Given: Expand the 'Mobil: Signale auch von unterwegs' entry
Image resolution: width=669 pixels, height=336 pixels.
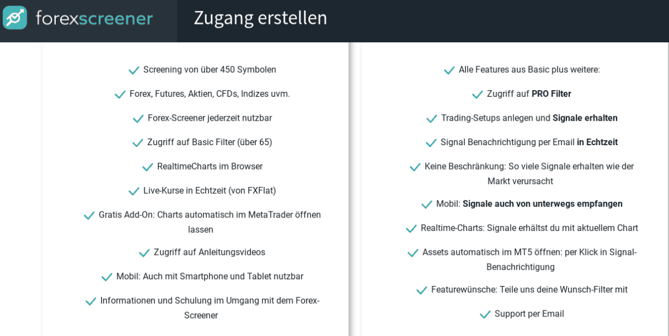Looking at the screenshot, I should (x=427, y=203).
